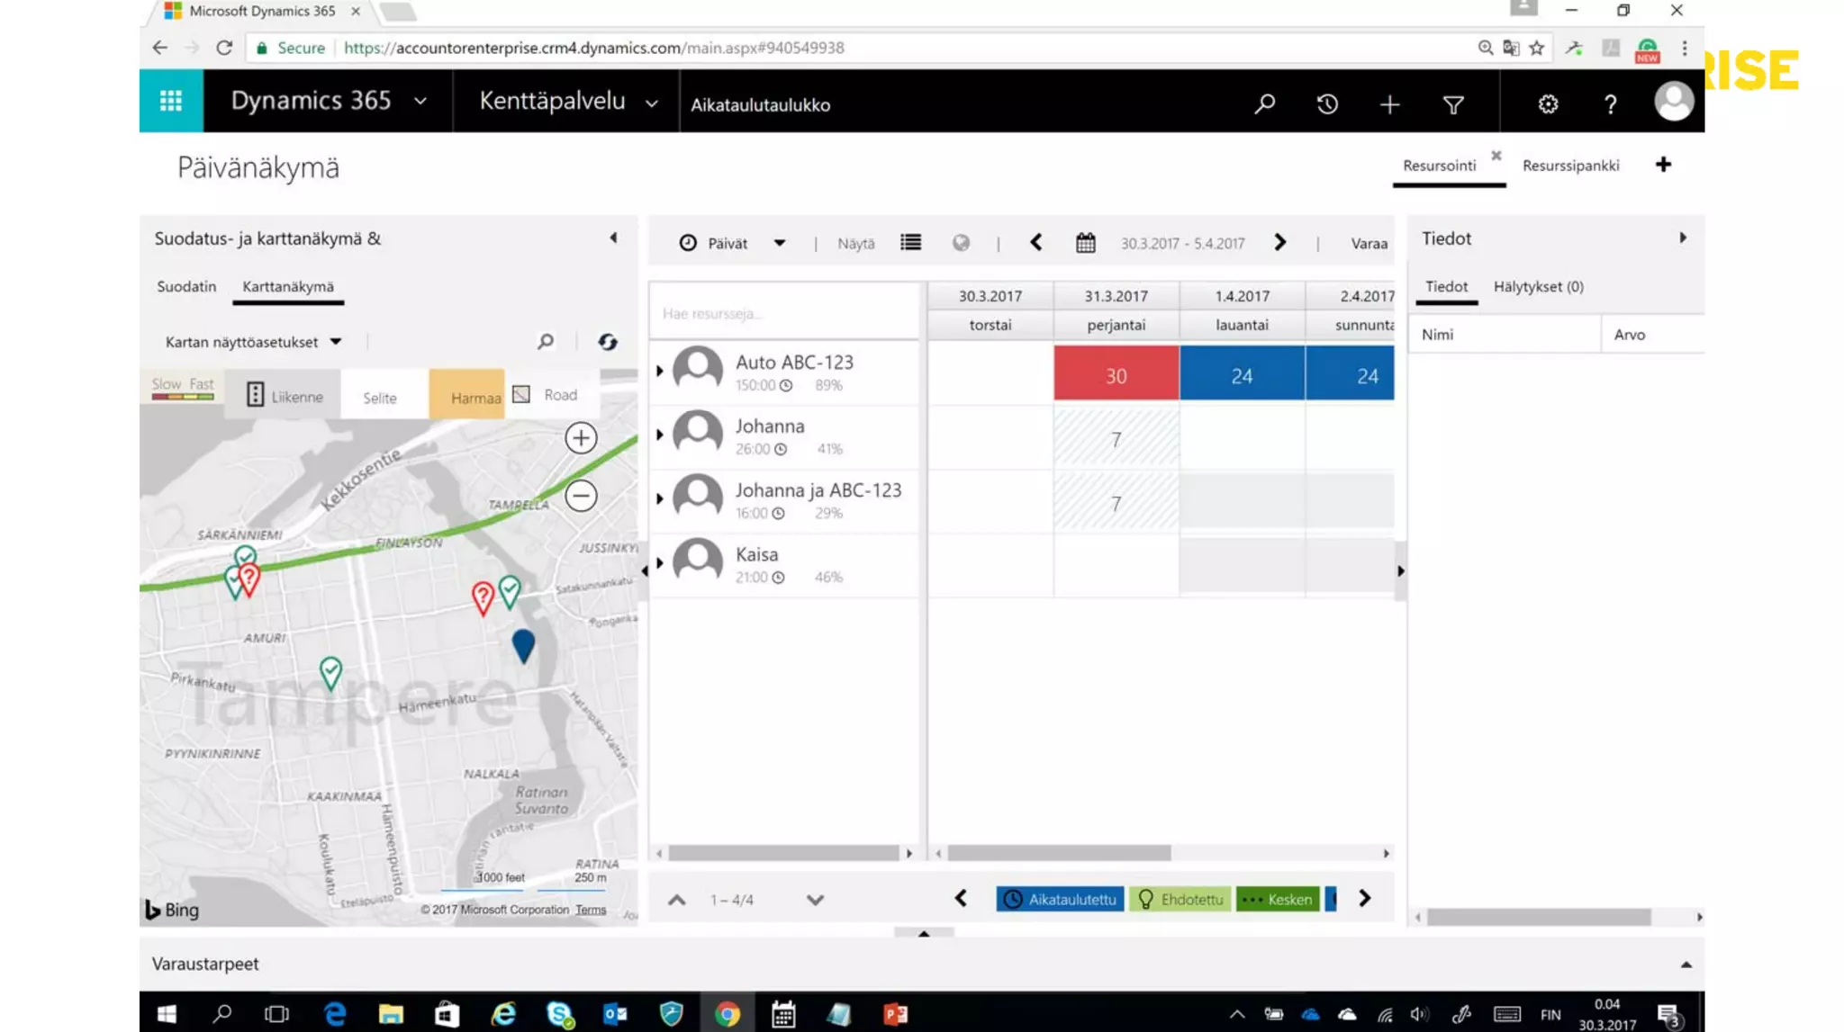
Task: Open Kartan näyttöasetukset dropdown
Action: [253, 342]
